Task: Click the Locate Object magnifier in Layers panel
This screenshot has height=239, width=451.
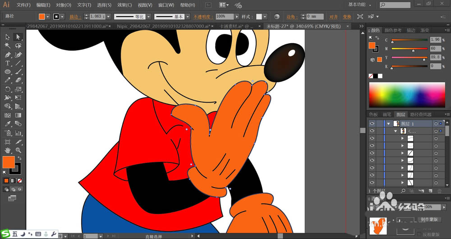Action: point(403,191)
